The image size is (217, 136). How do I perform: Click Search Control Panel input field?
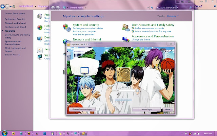(x=172, y=8)
